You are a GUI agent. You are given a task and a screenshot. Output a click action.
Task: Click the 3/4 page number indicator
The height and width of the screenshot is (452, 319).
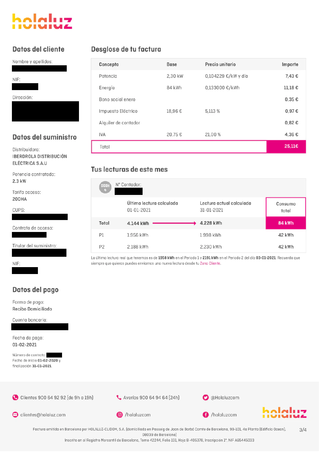[x=303, y=430]
